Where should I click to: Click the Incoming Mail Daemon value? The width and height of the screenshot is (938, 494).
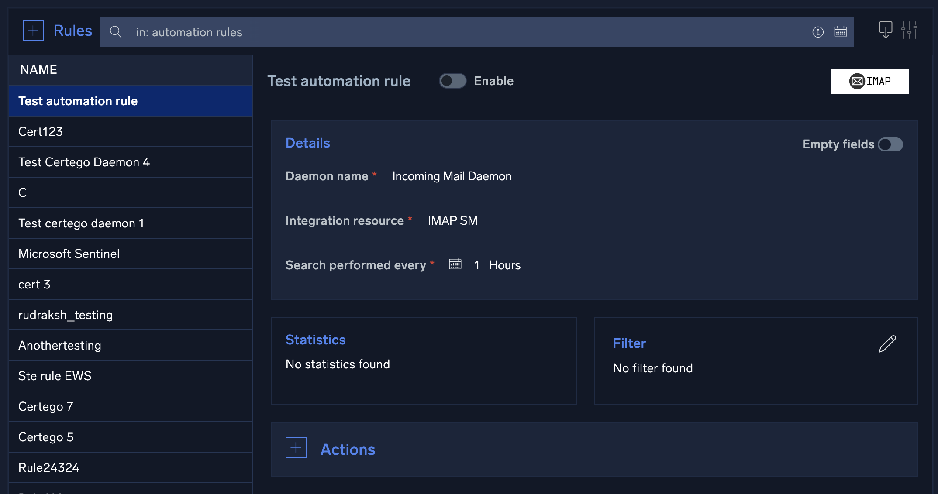tap(452, 176)
